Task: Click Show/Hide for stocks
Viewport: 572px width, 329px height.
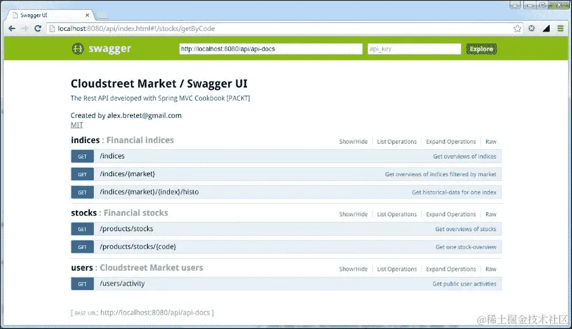Action: point(353,215)
